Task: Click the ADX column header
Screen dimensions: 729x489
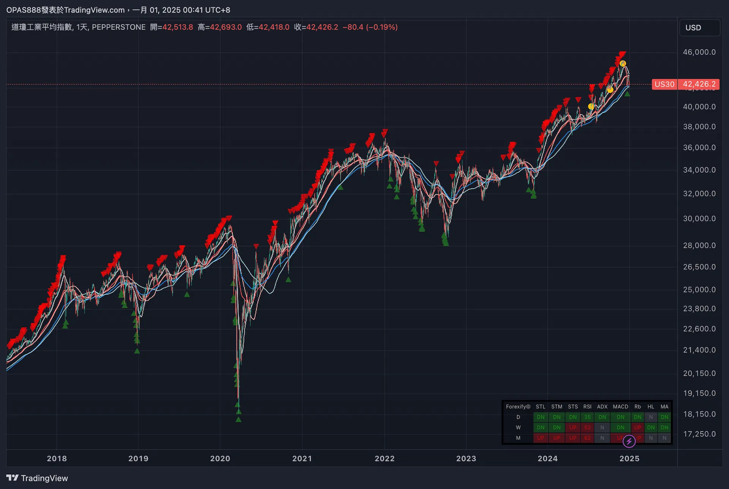Action: [602, 407]
